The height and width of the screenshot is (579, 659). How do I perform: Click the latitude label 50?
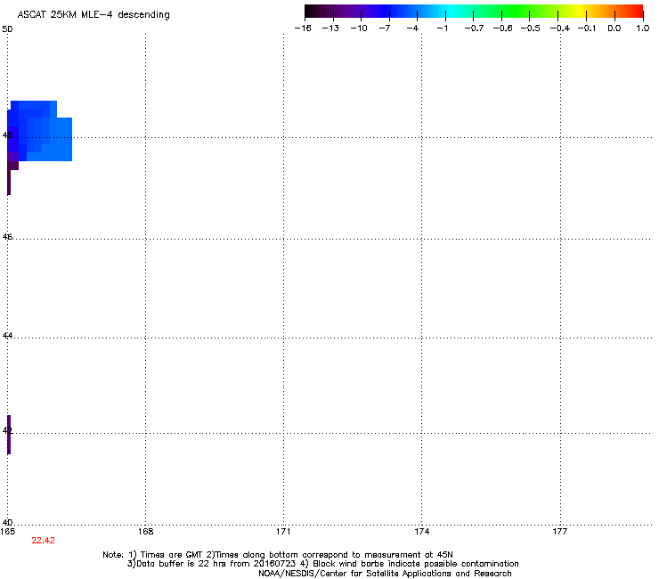pyautogui.click(x=7, y=29)
